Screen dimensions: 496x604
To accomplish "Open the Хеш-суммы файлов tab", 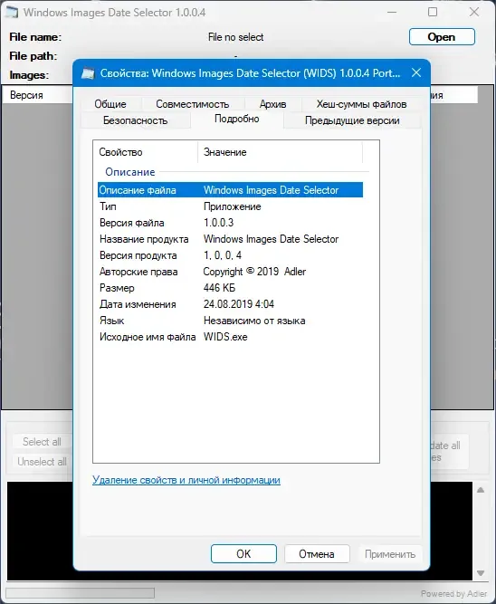I will pos(361,104).
